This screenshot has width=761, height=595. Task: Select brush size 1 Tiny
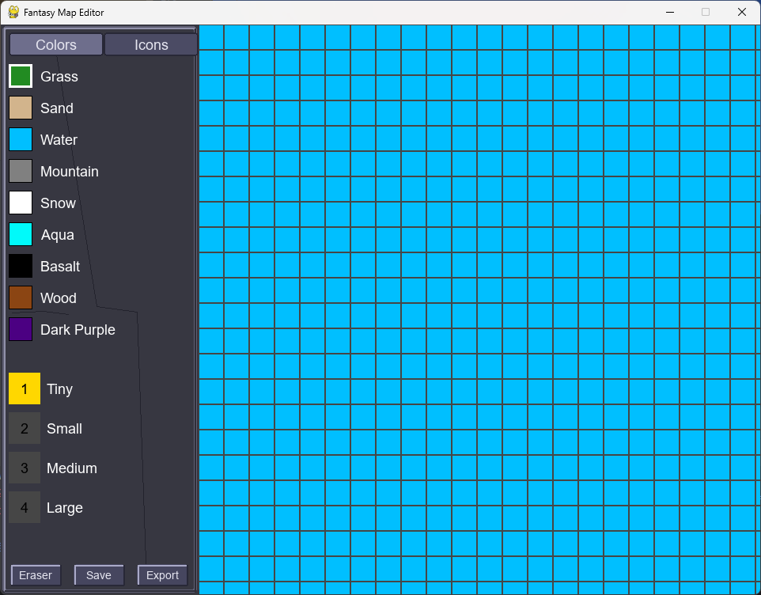pos(25,388)
